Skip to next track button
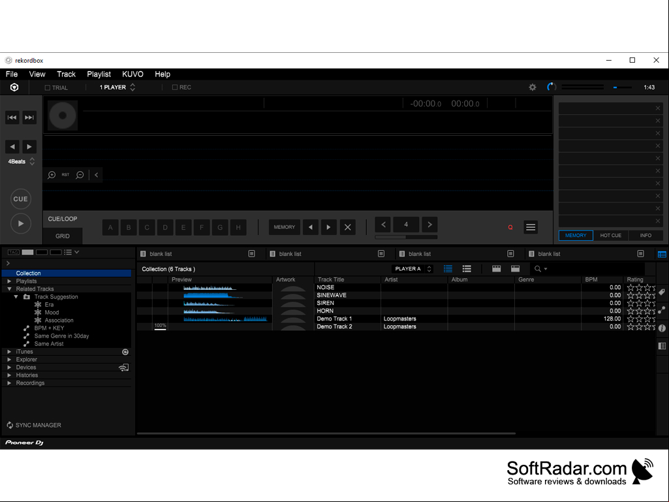The width and height of the screenshot is (669, 502). [29, 118]
